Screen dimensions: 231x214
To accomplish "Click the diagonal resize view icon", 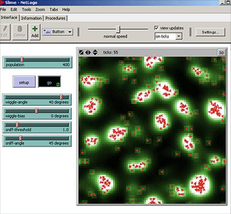I will 81,52.
